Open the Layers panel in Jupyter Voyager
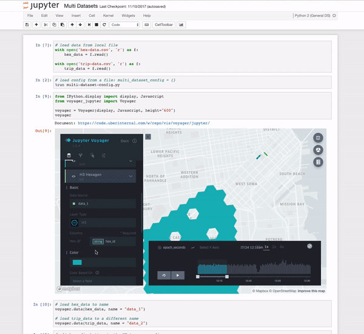The width and height of the screenshot is (364, 334). (x=69, y=155)
